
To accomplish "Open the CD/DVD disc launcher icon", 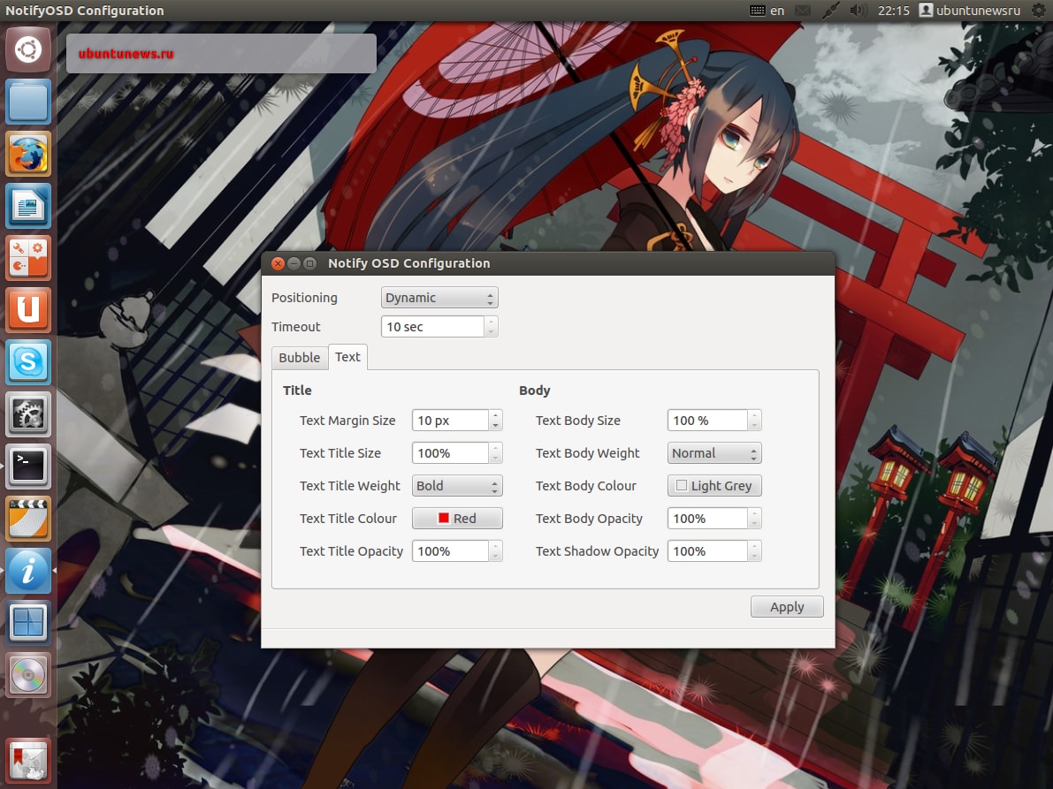I will coord(28,675).
